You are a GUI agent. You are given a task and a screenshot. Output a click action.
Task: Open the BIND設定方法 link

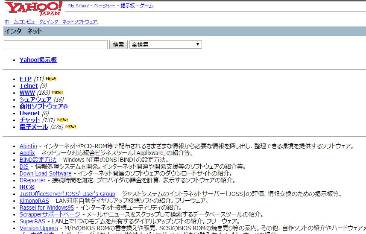click(38, 160)
